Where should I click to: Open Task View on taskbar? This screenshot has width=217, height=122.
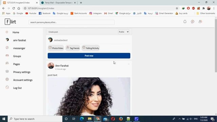(x=74, y=119)
